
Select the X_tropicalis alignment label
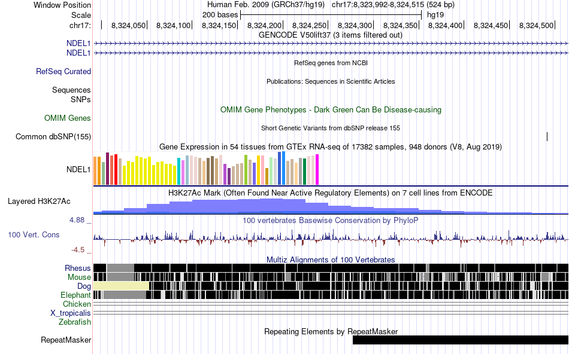(x=71, y=313)
